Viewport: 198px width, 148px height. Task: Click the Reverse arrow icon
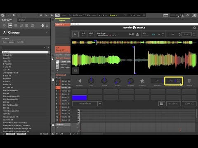coord(80,81)
